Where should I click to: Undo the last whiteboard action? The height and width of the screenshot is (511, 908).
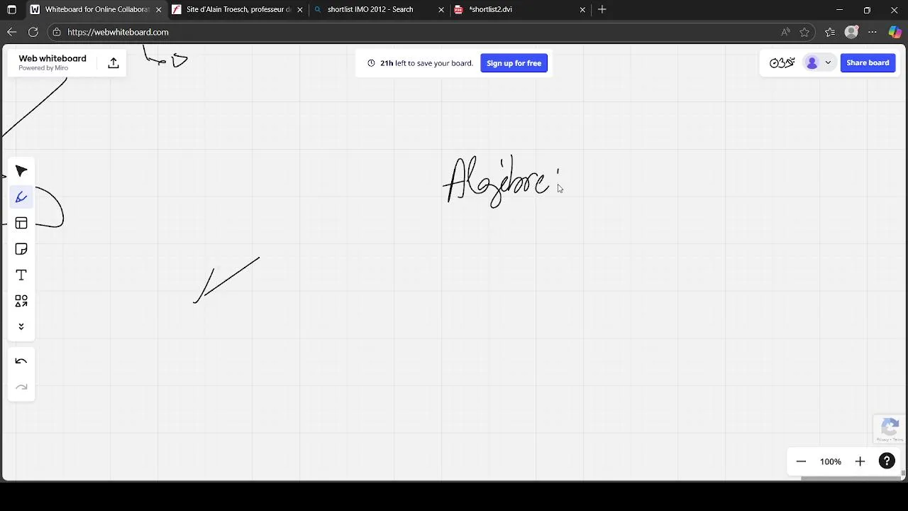pyautogui.click(x=21, y=361)
